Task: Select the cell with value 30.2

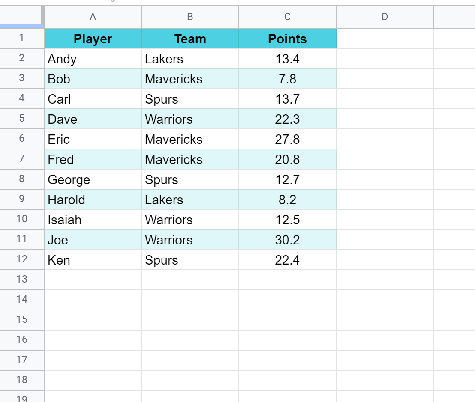Action: coord(287,240)
